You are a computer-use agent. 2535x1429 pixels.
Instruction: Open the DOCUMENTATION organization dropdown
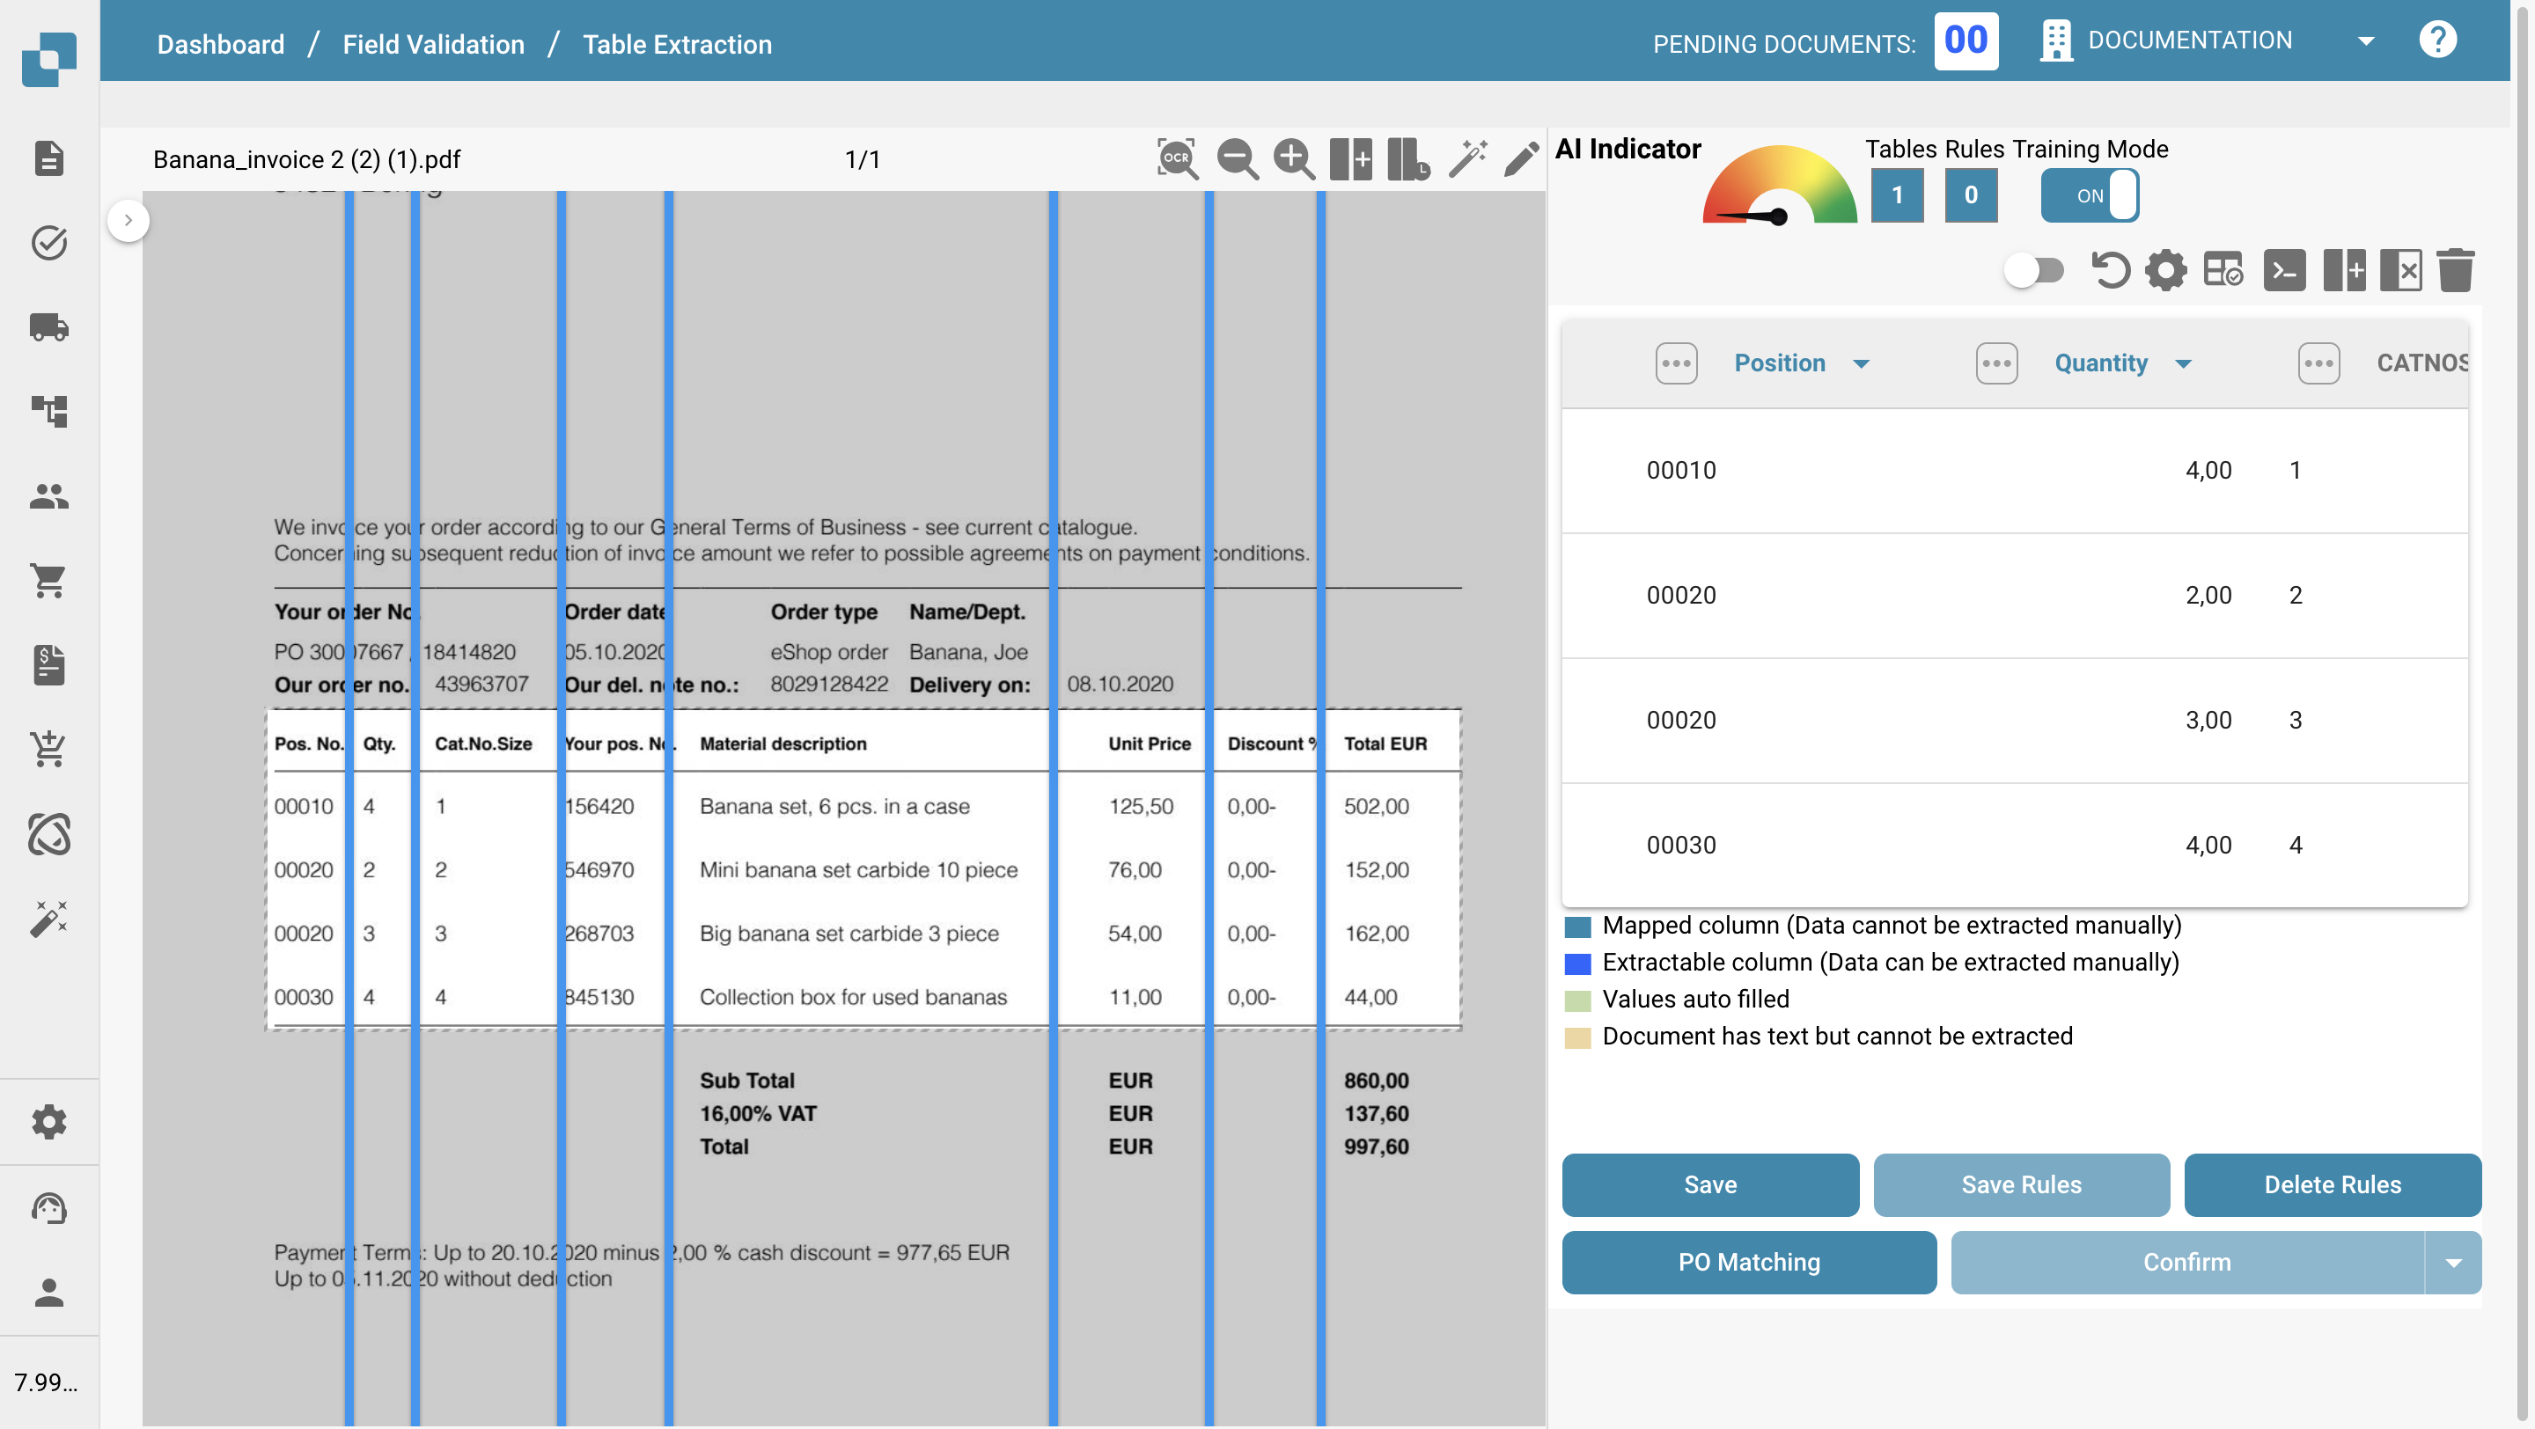coord(2366,41)
